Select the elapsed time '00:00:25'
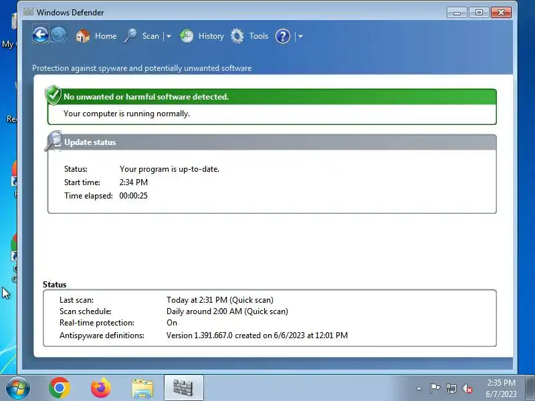 coord(133,196)
